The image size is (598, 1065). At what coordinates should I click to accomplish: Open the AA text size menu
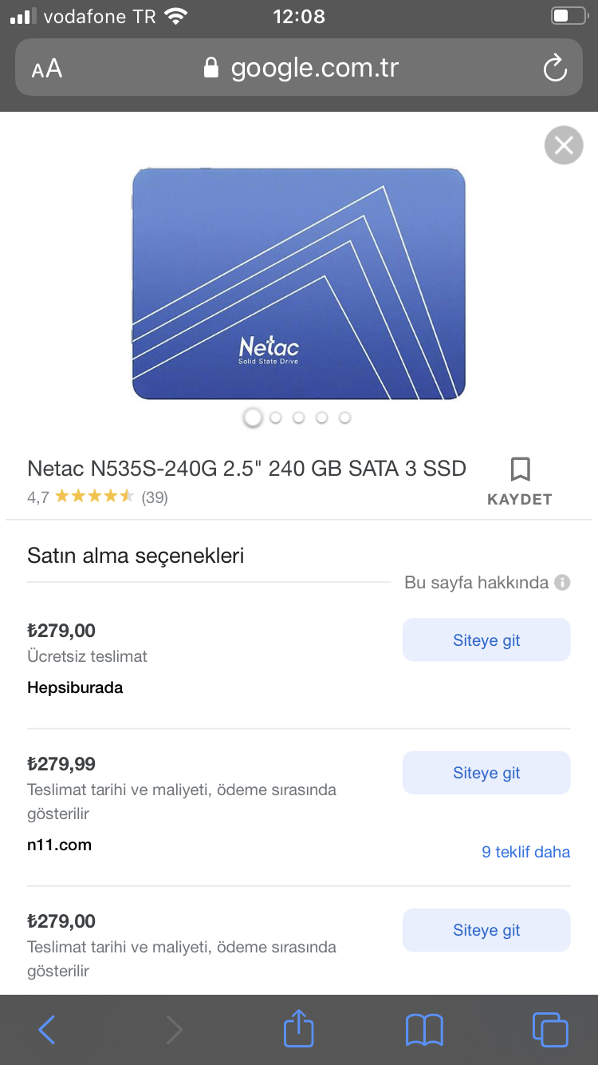[x=47, y=69]
